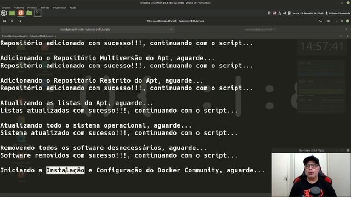Click the Docker Community text line
This screenshot has width=351, height=197.
[132, 170]
